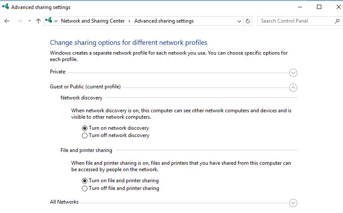
Task: Collapse the Guest or Public profile section
Action: click(x=293, y=88)
